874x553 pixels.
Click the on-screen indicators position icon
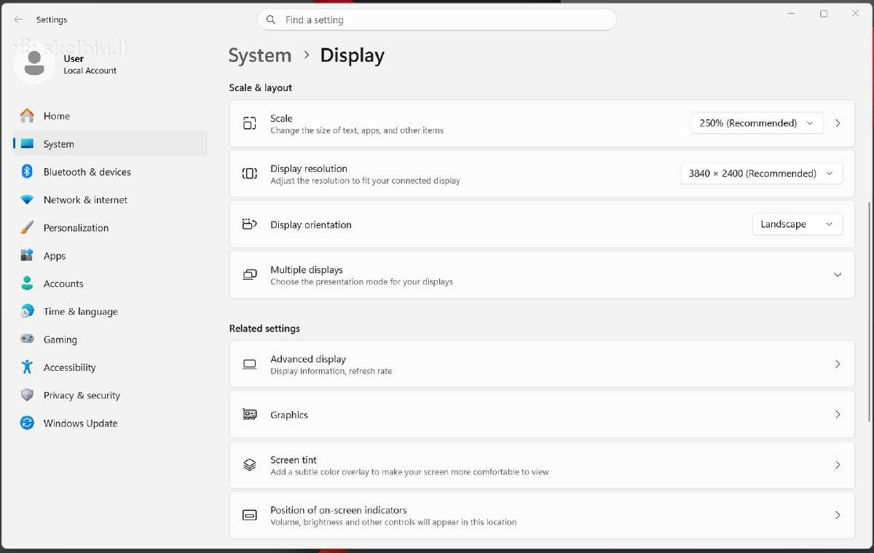click(x=250, y=515)
